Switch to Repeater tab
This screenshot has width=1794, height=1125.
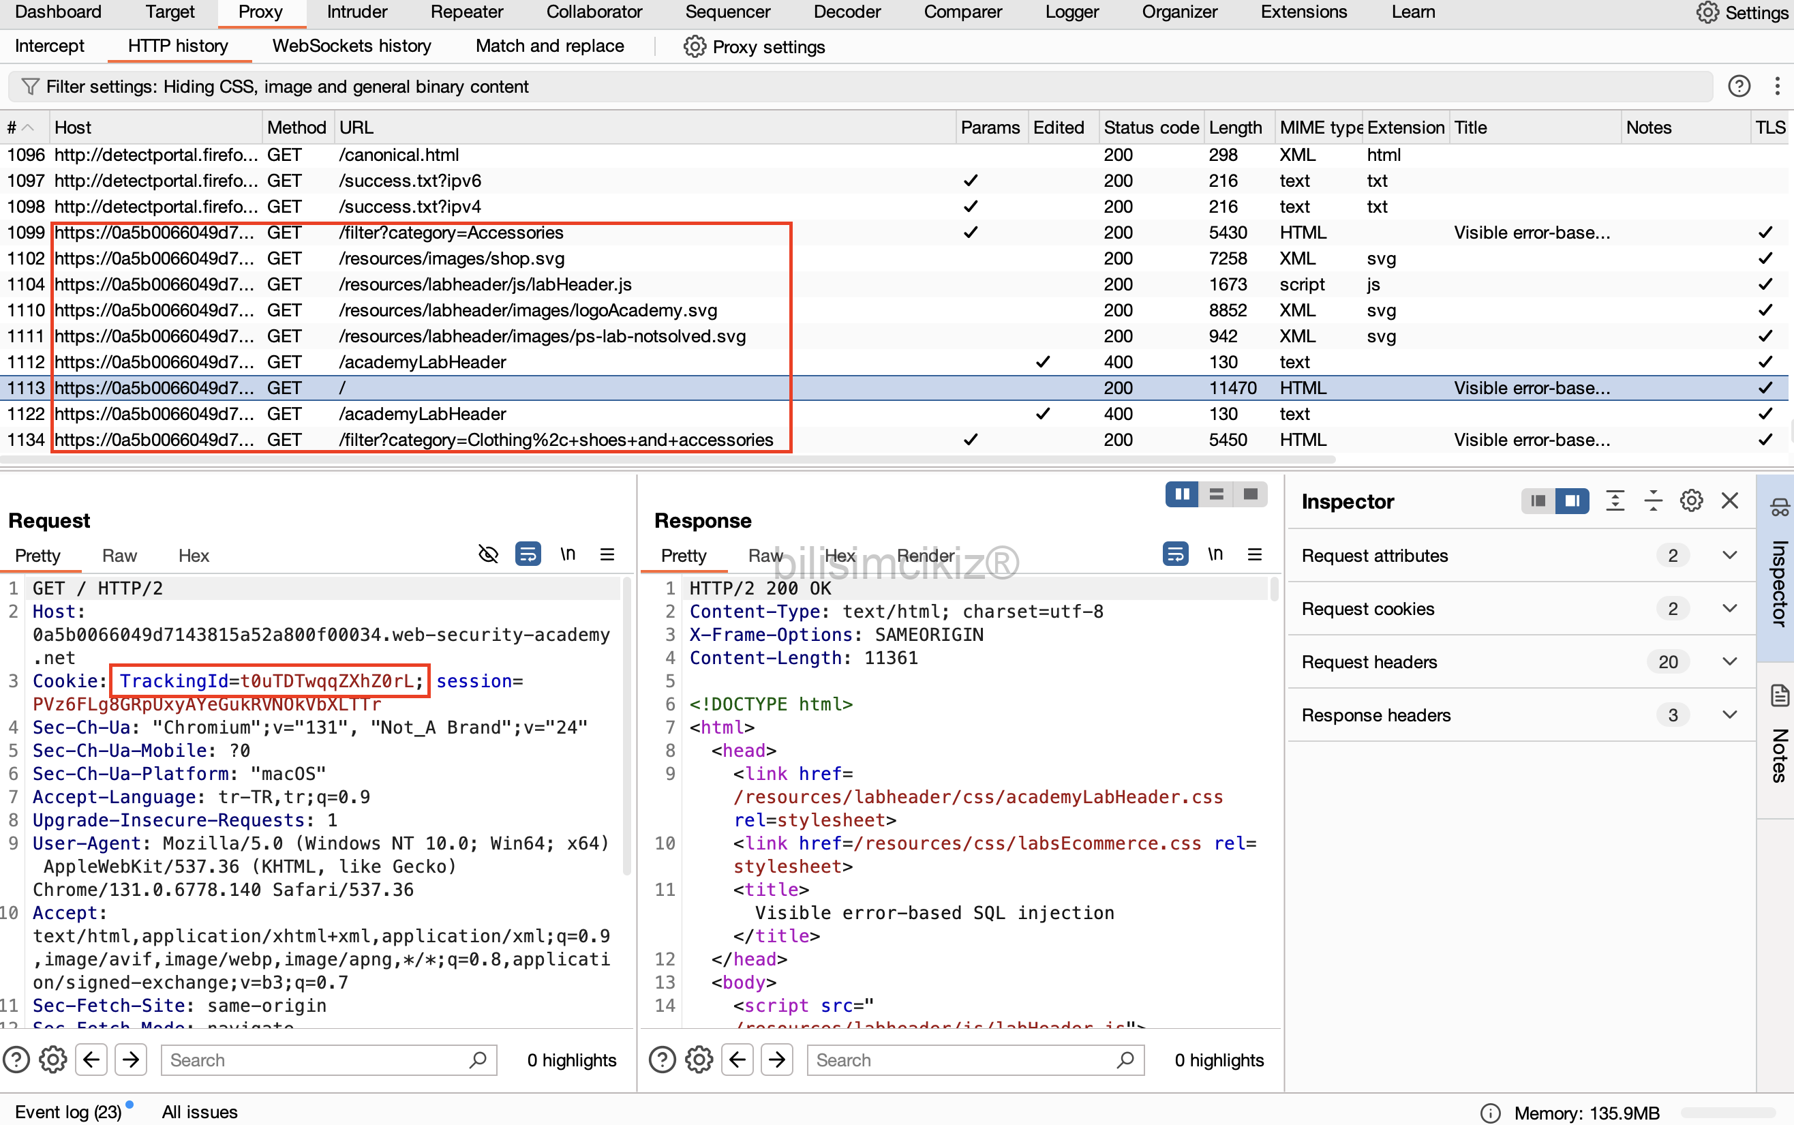pyautogui.click(x=466, y=12)
